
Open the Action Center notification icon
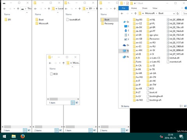pyautogui.click(x=181, y=136)
